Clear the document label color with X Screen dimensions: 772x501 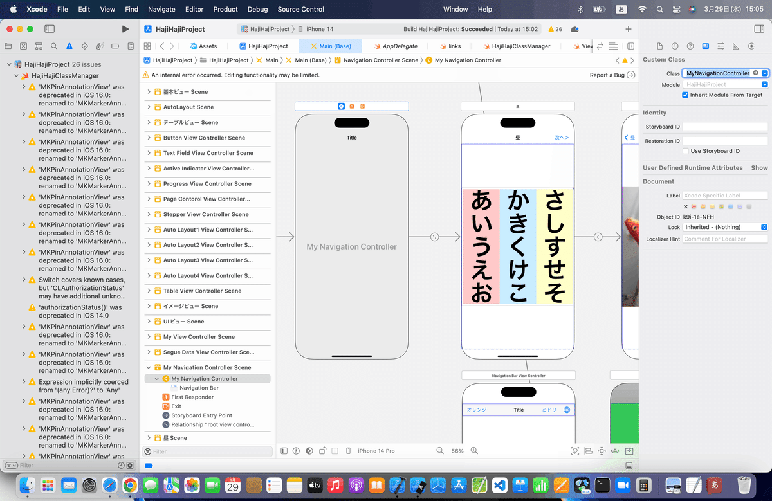click(x=686, y=206)
